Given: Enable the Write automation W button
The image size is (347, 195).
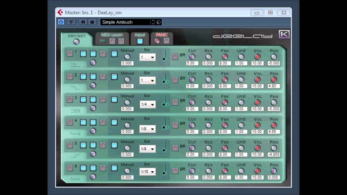Looking at the screenshot, I should pyautogui.click(x=92, y=22).
